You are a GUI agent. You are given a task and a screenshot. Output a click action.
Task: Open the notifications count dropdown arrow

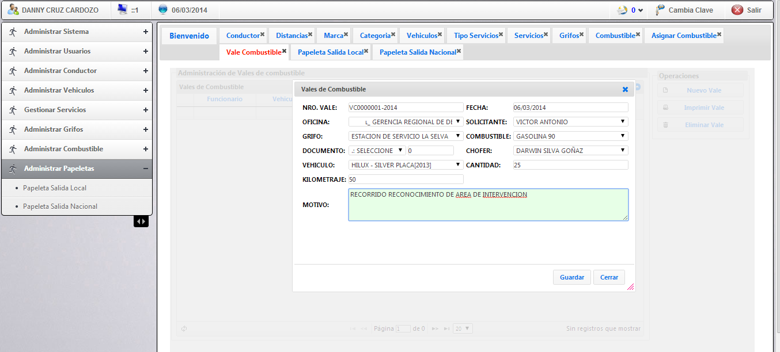(641, 10)
